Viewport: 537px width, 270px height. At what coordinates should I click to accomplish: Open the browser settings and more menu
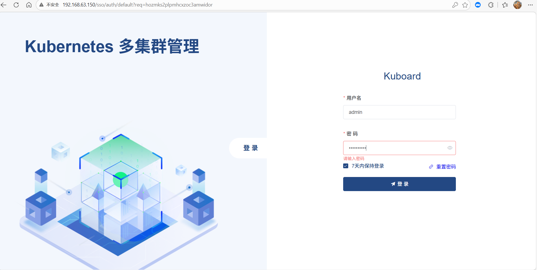[530, 5]
